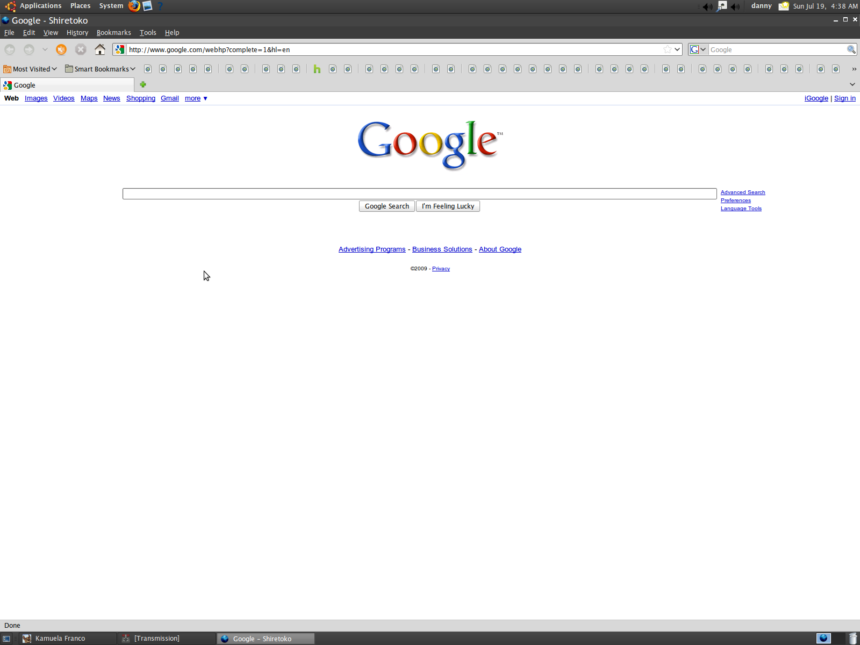Click the Show Desktop icon in taskbar

click(6, 639)
